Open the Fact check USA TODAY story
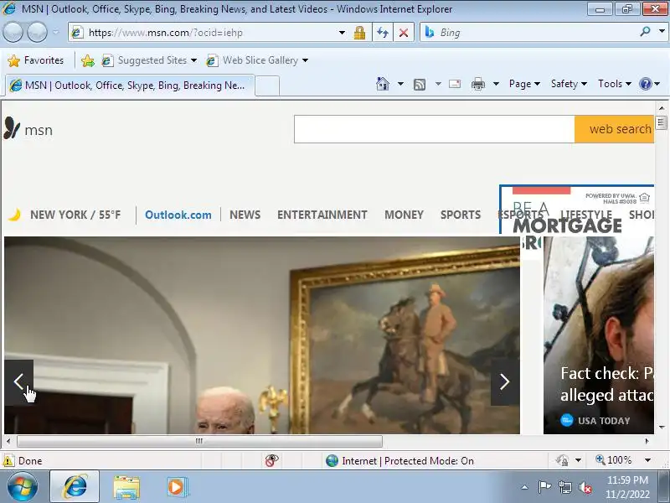 click(598, 335)
